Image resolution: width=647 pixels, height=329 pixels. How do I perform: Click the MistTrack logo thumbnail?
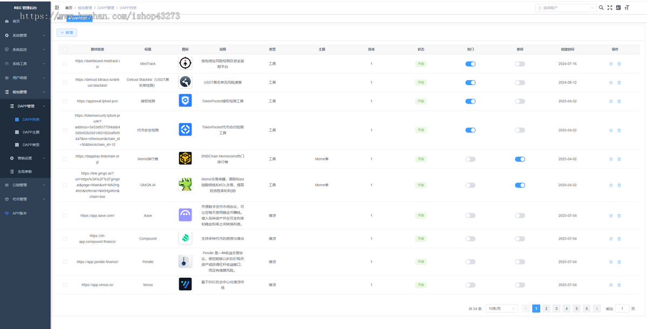tap(185, 64)
